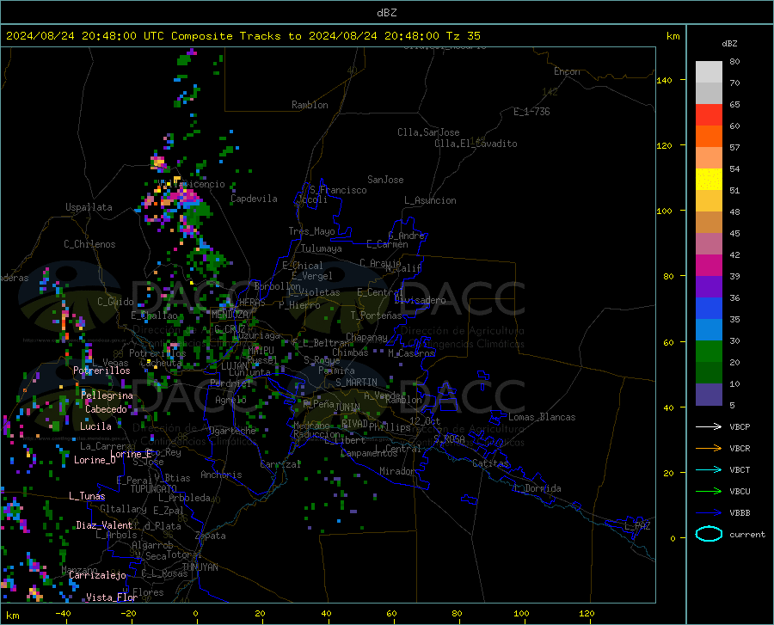Pick the bright green 30 dBZ swatch
Viewport: 774px width, 625px height.
point(709,352)
